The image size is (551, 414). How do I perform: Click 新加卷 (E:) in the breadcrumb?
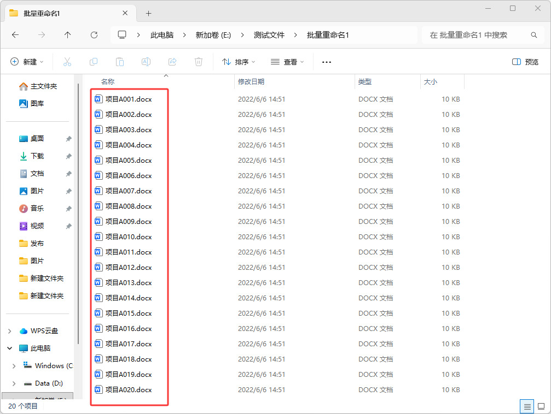click(x=213, y=35)
